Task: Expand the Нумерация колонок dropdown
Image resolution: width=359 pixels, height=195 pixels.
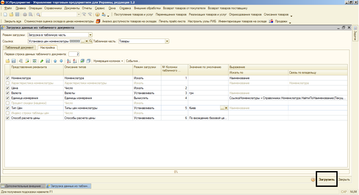Action: point(108,61)
